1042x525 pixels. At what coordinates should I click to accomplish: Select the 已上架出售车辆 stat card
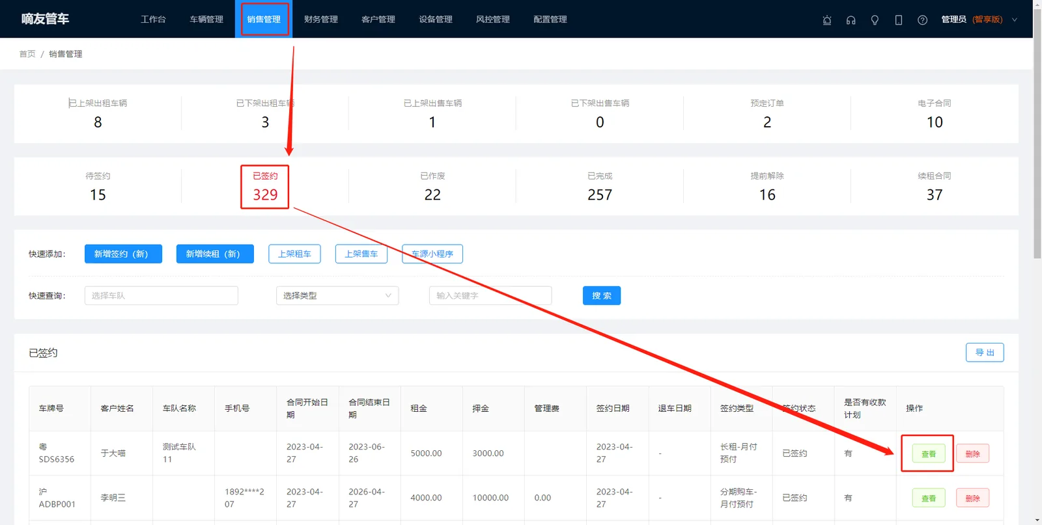click(432, 114)
